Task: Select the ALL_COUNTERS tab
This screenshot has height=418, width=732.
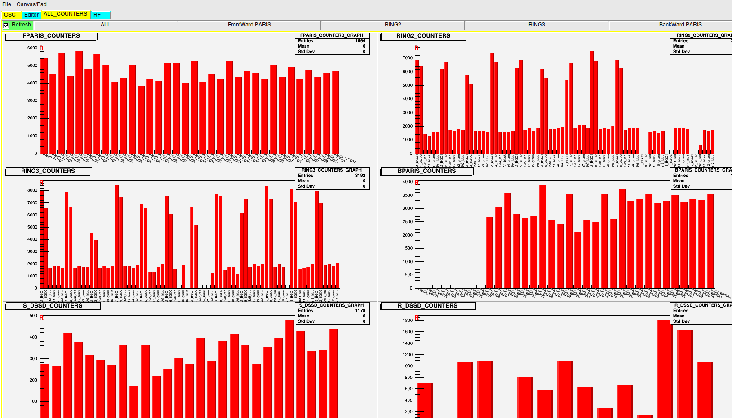Action: pos(65,14)
